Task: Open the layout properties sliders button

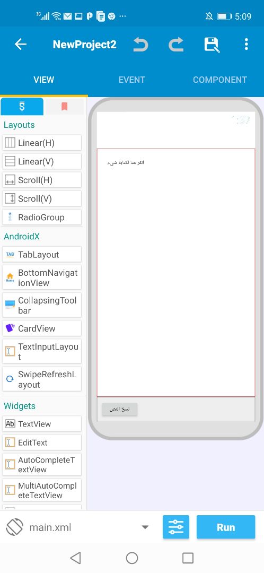Action: pyautogui.click(x=176, y=527)
